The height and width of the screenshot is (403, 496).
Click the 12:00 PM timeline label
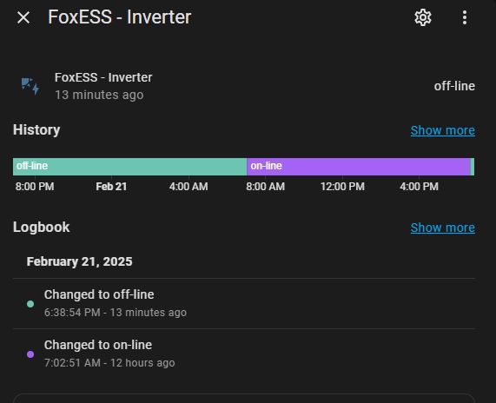point(342,187)
